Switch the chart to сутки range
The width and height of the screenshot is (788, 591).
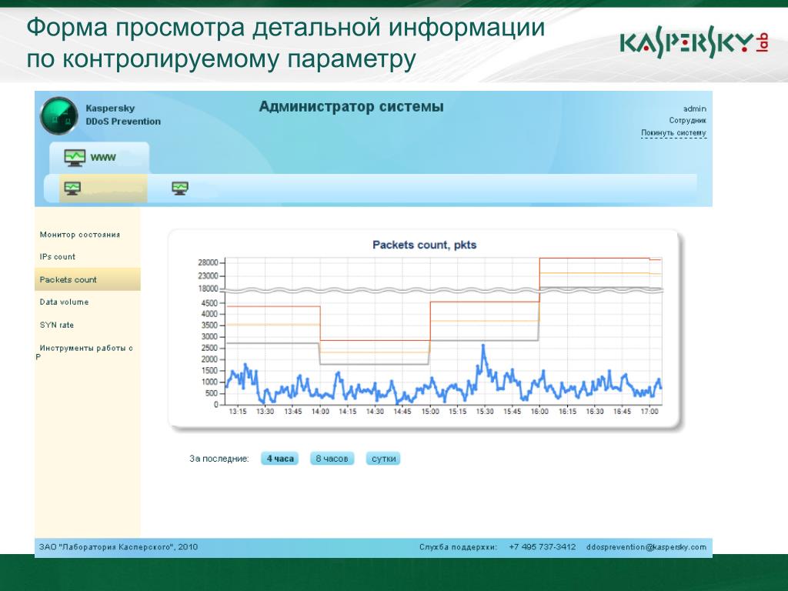coord(383,459)
